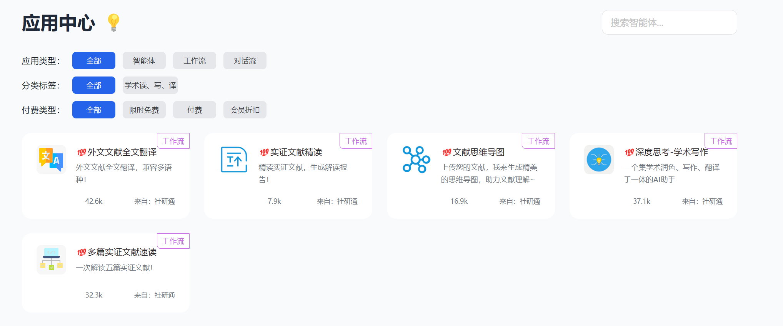This screenshot has height=326, width=783.
Task: Click description 精读实证文献，生成解读报告!
Action: pos(303,173)
